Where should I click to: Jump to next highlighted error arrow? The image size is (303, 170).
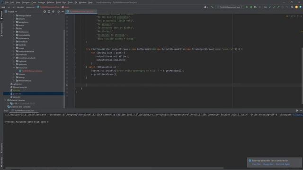[x=301, y=16]
